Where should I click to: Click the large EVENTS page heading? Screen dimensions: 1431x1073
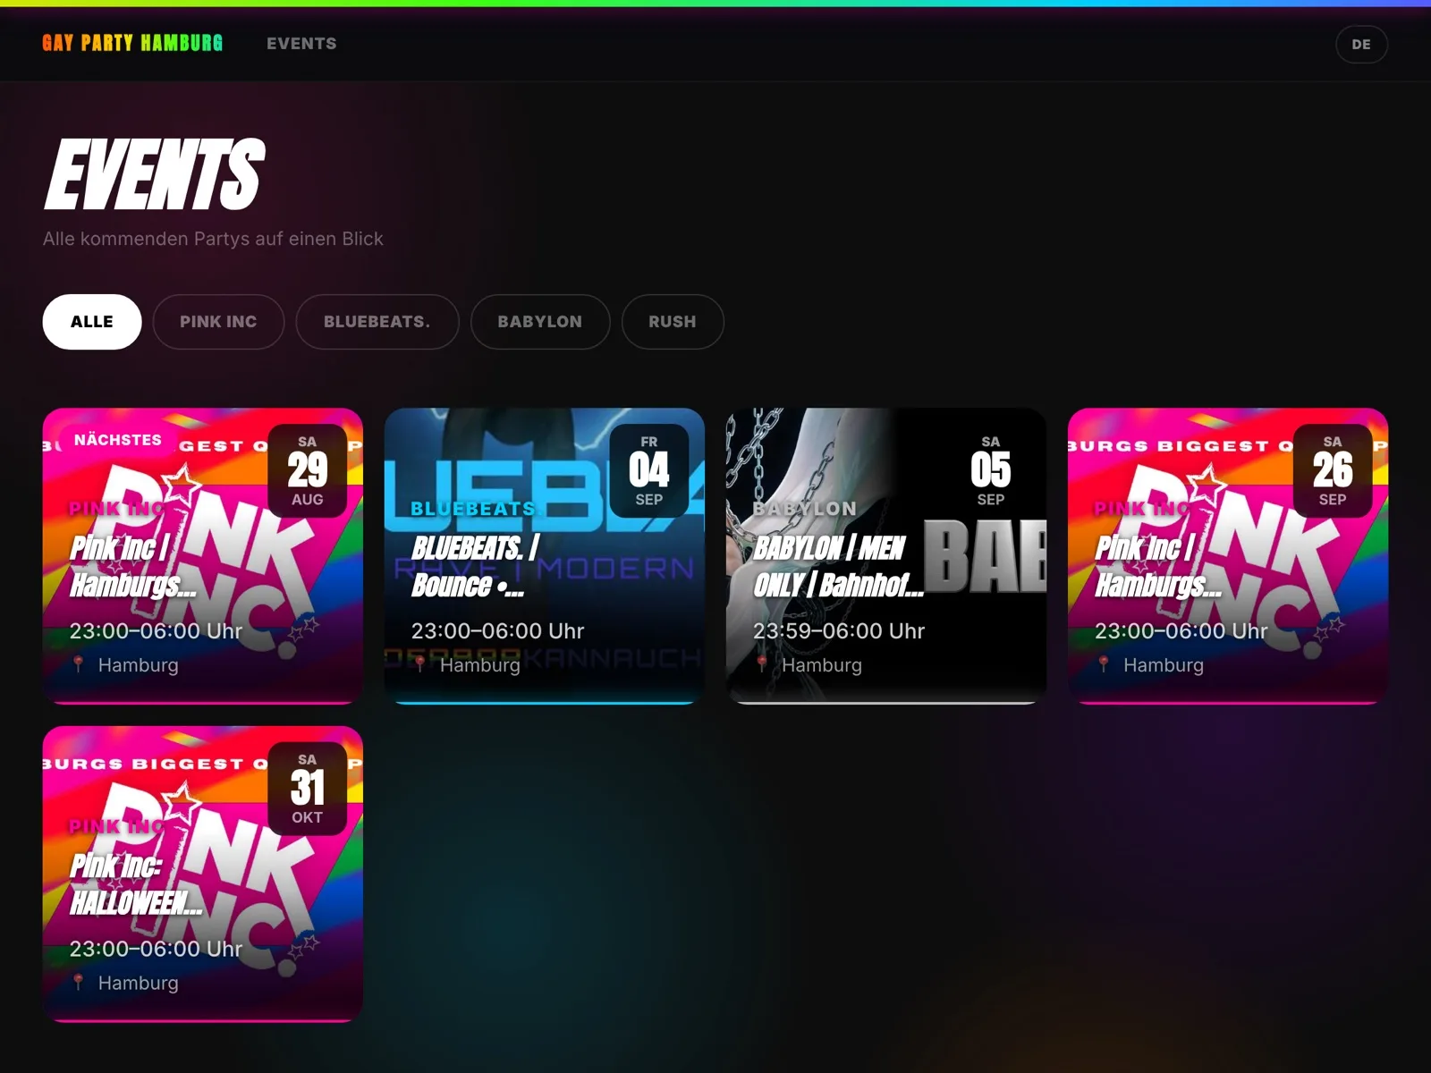(155, 173)
